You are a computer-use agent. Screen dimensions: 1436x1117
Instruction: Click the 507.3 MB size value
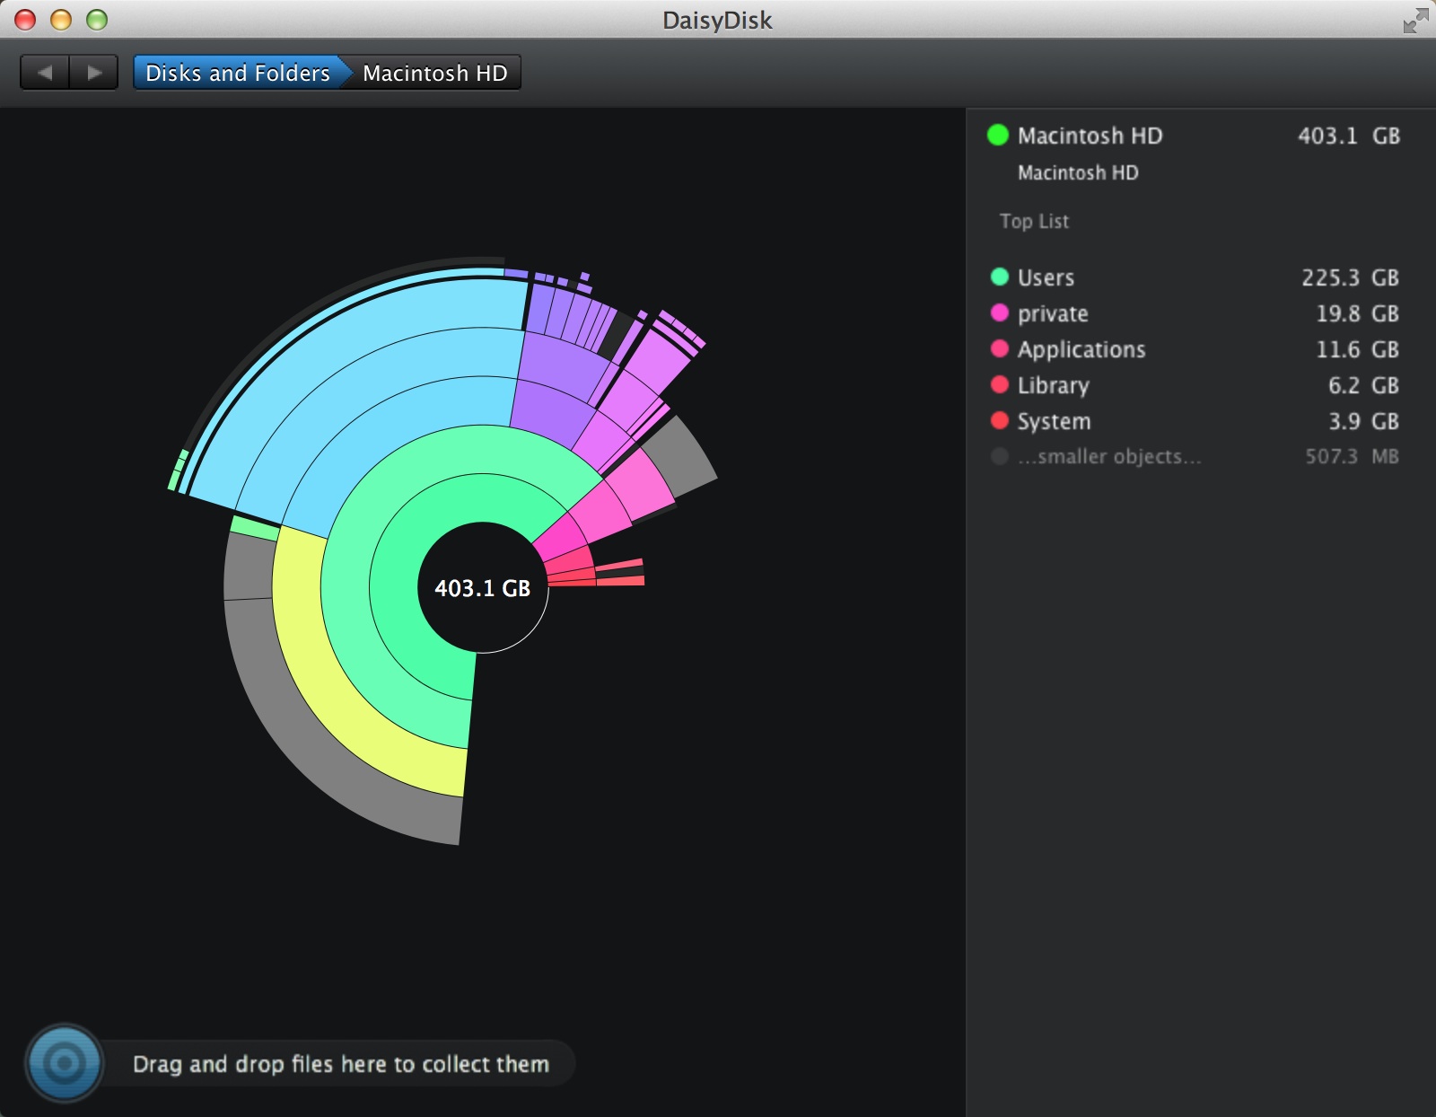point(1352,456)
